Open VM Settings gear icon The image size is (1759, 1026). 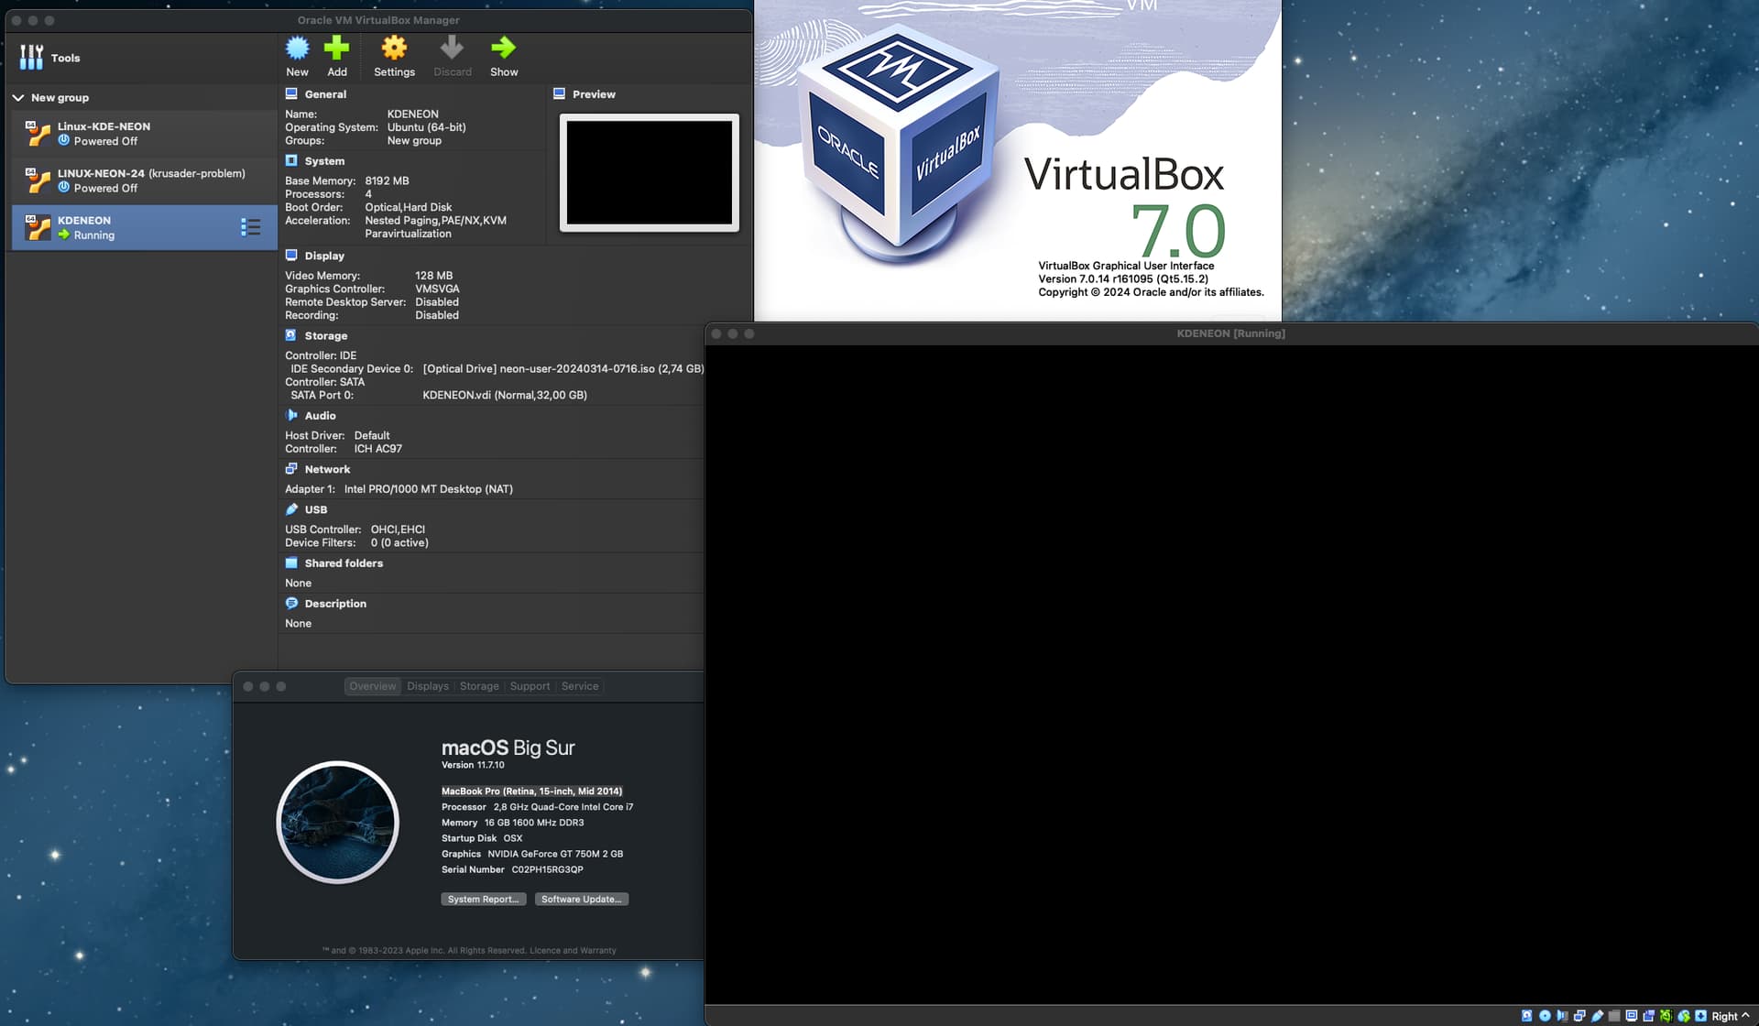[x=394, y=49]
